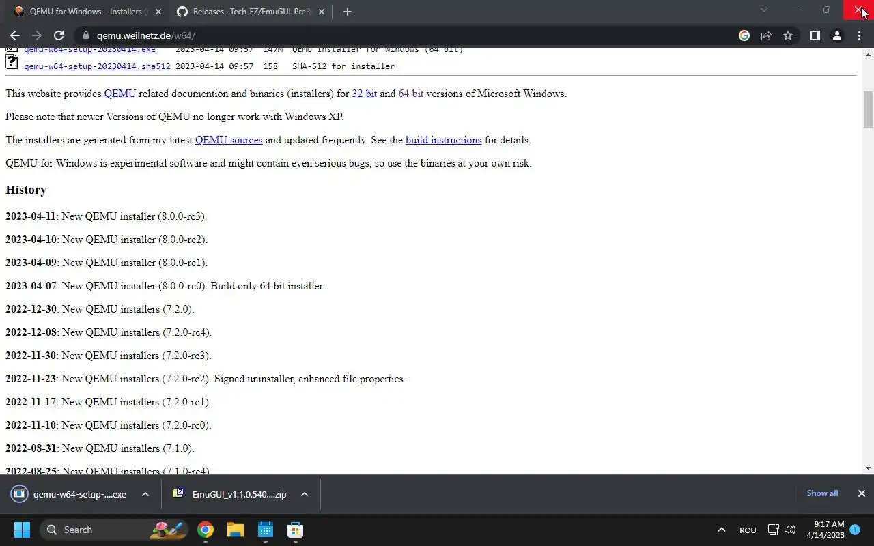Click the taskbar Search box

(x=113, y=530)
